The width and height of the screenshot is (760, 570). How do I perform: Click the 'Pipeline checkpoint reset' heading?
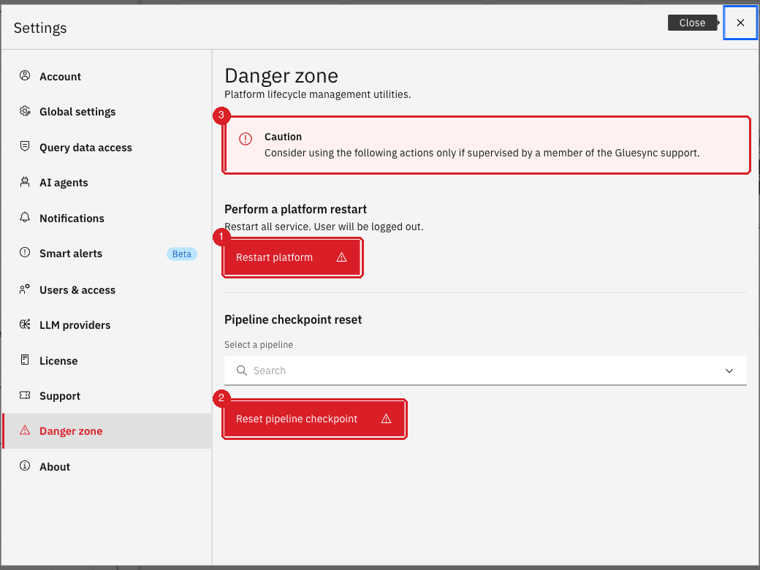[x=293, y=319]
